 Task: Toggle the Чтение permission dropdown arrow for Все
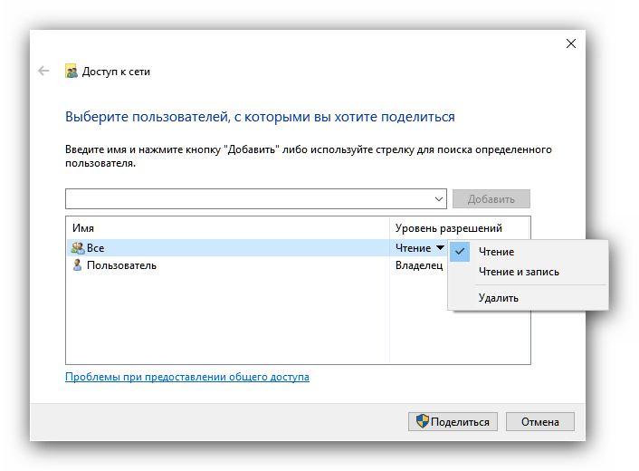coord(440,247)
